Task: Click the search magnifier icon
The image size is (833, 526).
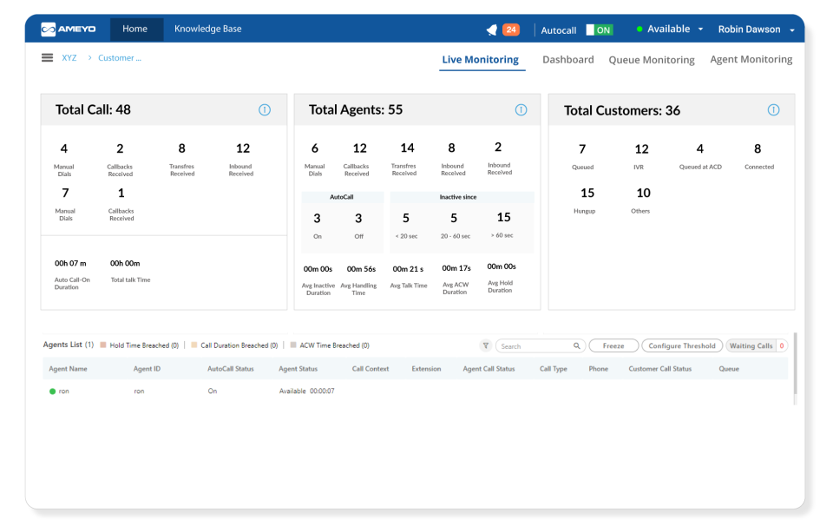Action: 576,345
